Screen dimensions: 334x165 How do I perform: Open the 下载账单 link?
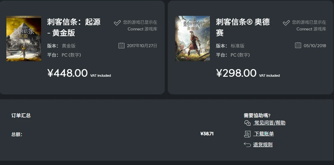tap(263, 134)
